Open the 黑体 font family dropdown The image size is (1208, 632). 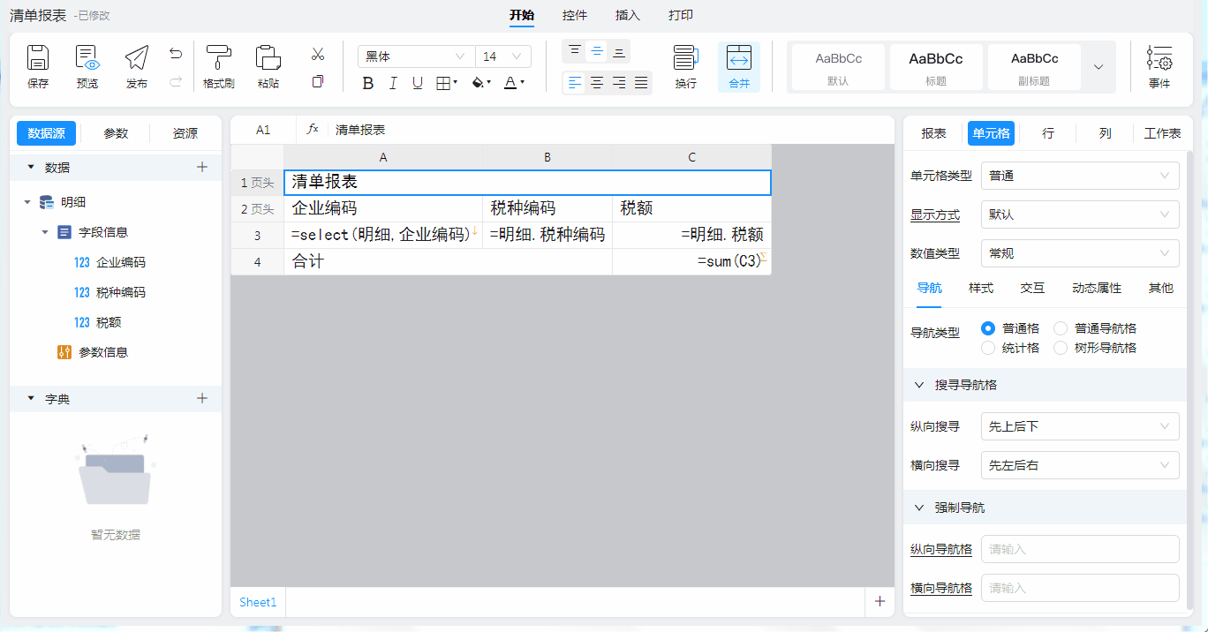(415, 56)
